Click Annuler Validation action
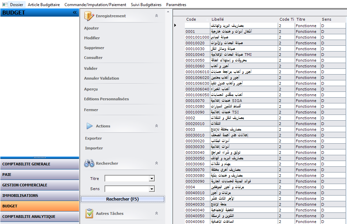The image size is (347, 224). coord(101,78)
